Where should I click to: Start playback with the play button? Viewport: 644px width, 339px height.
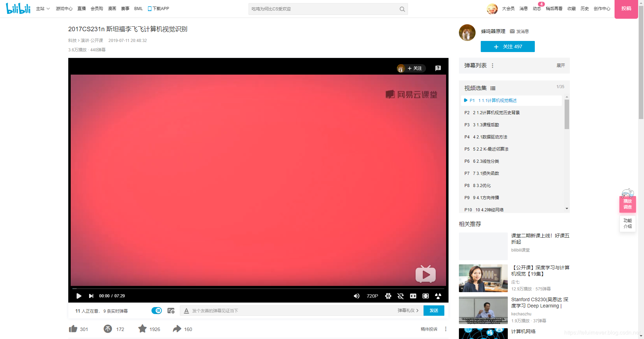tap(79, 296)
